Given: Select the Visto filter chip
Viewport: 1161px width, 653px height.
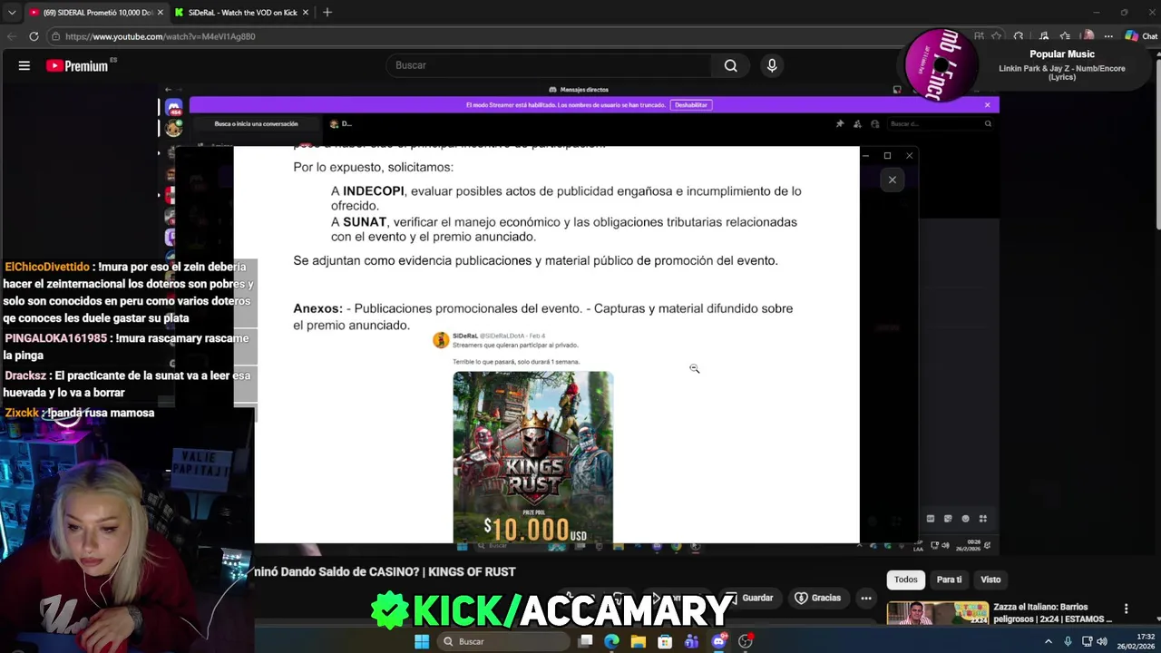Looking at the screenshot, I should tap(990, 580).
